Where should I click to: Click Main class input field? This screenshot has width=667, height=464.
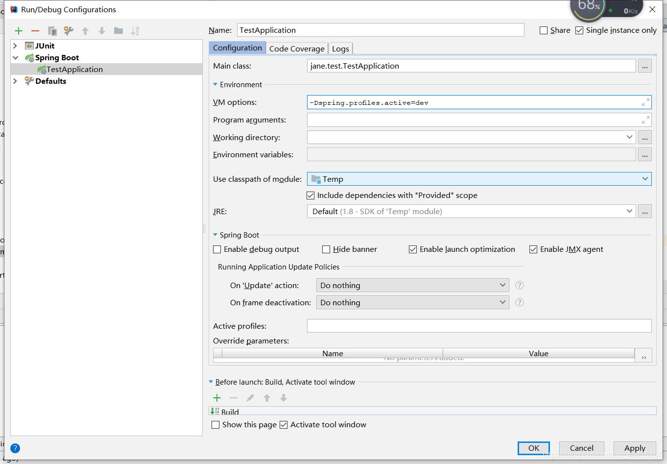click(x=472, y=66)
